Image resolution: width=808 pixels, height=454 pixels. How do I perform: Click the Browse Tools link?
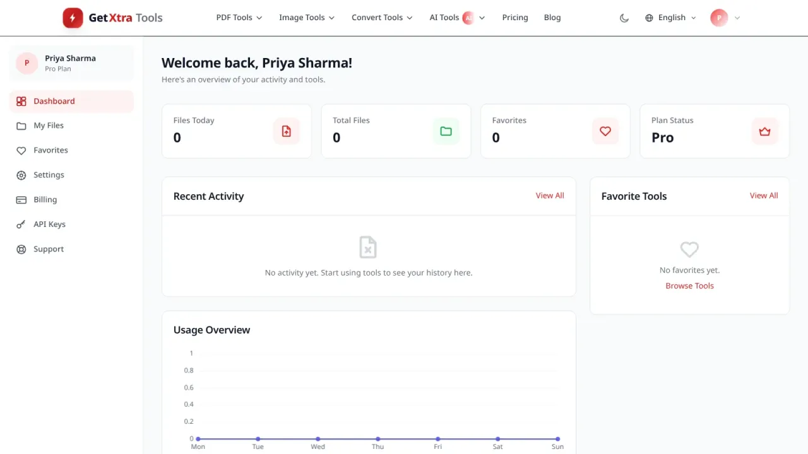[x=689, y=286]
